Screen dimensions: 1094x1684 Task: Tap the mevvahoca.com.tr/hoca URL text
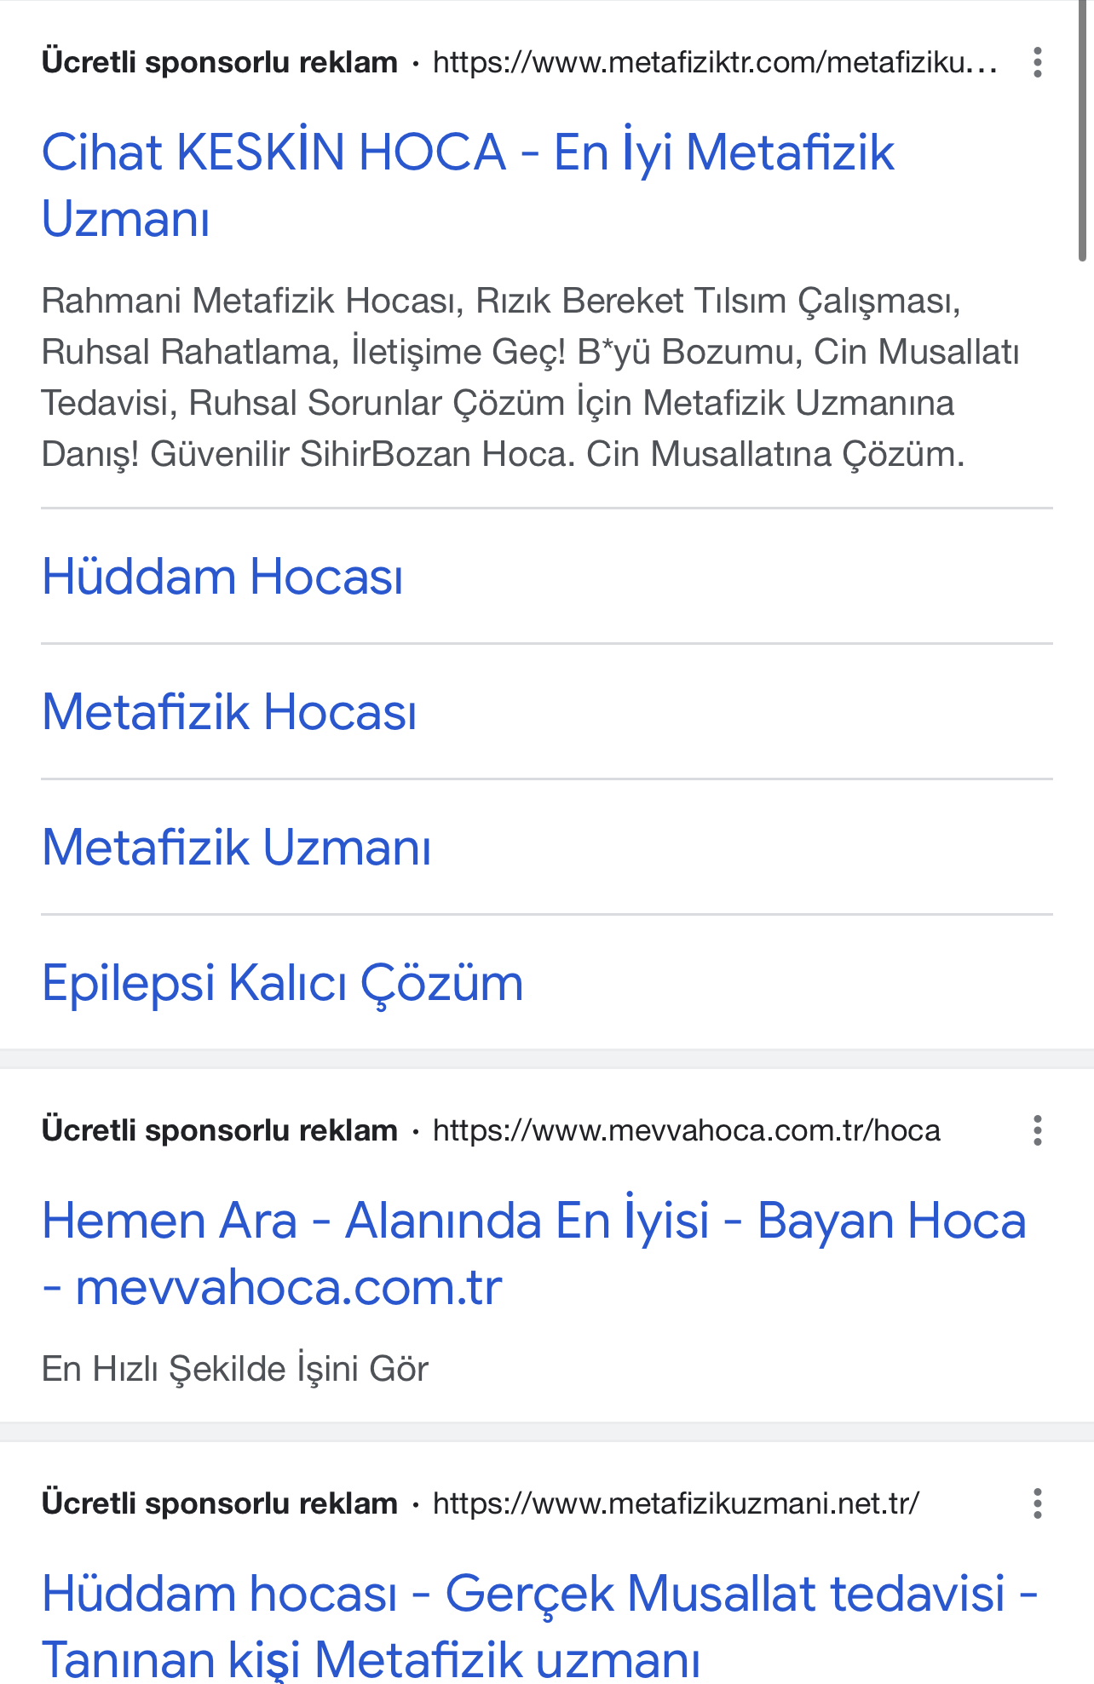pos(687,1130)
